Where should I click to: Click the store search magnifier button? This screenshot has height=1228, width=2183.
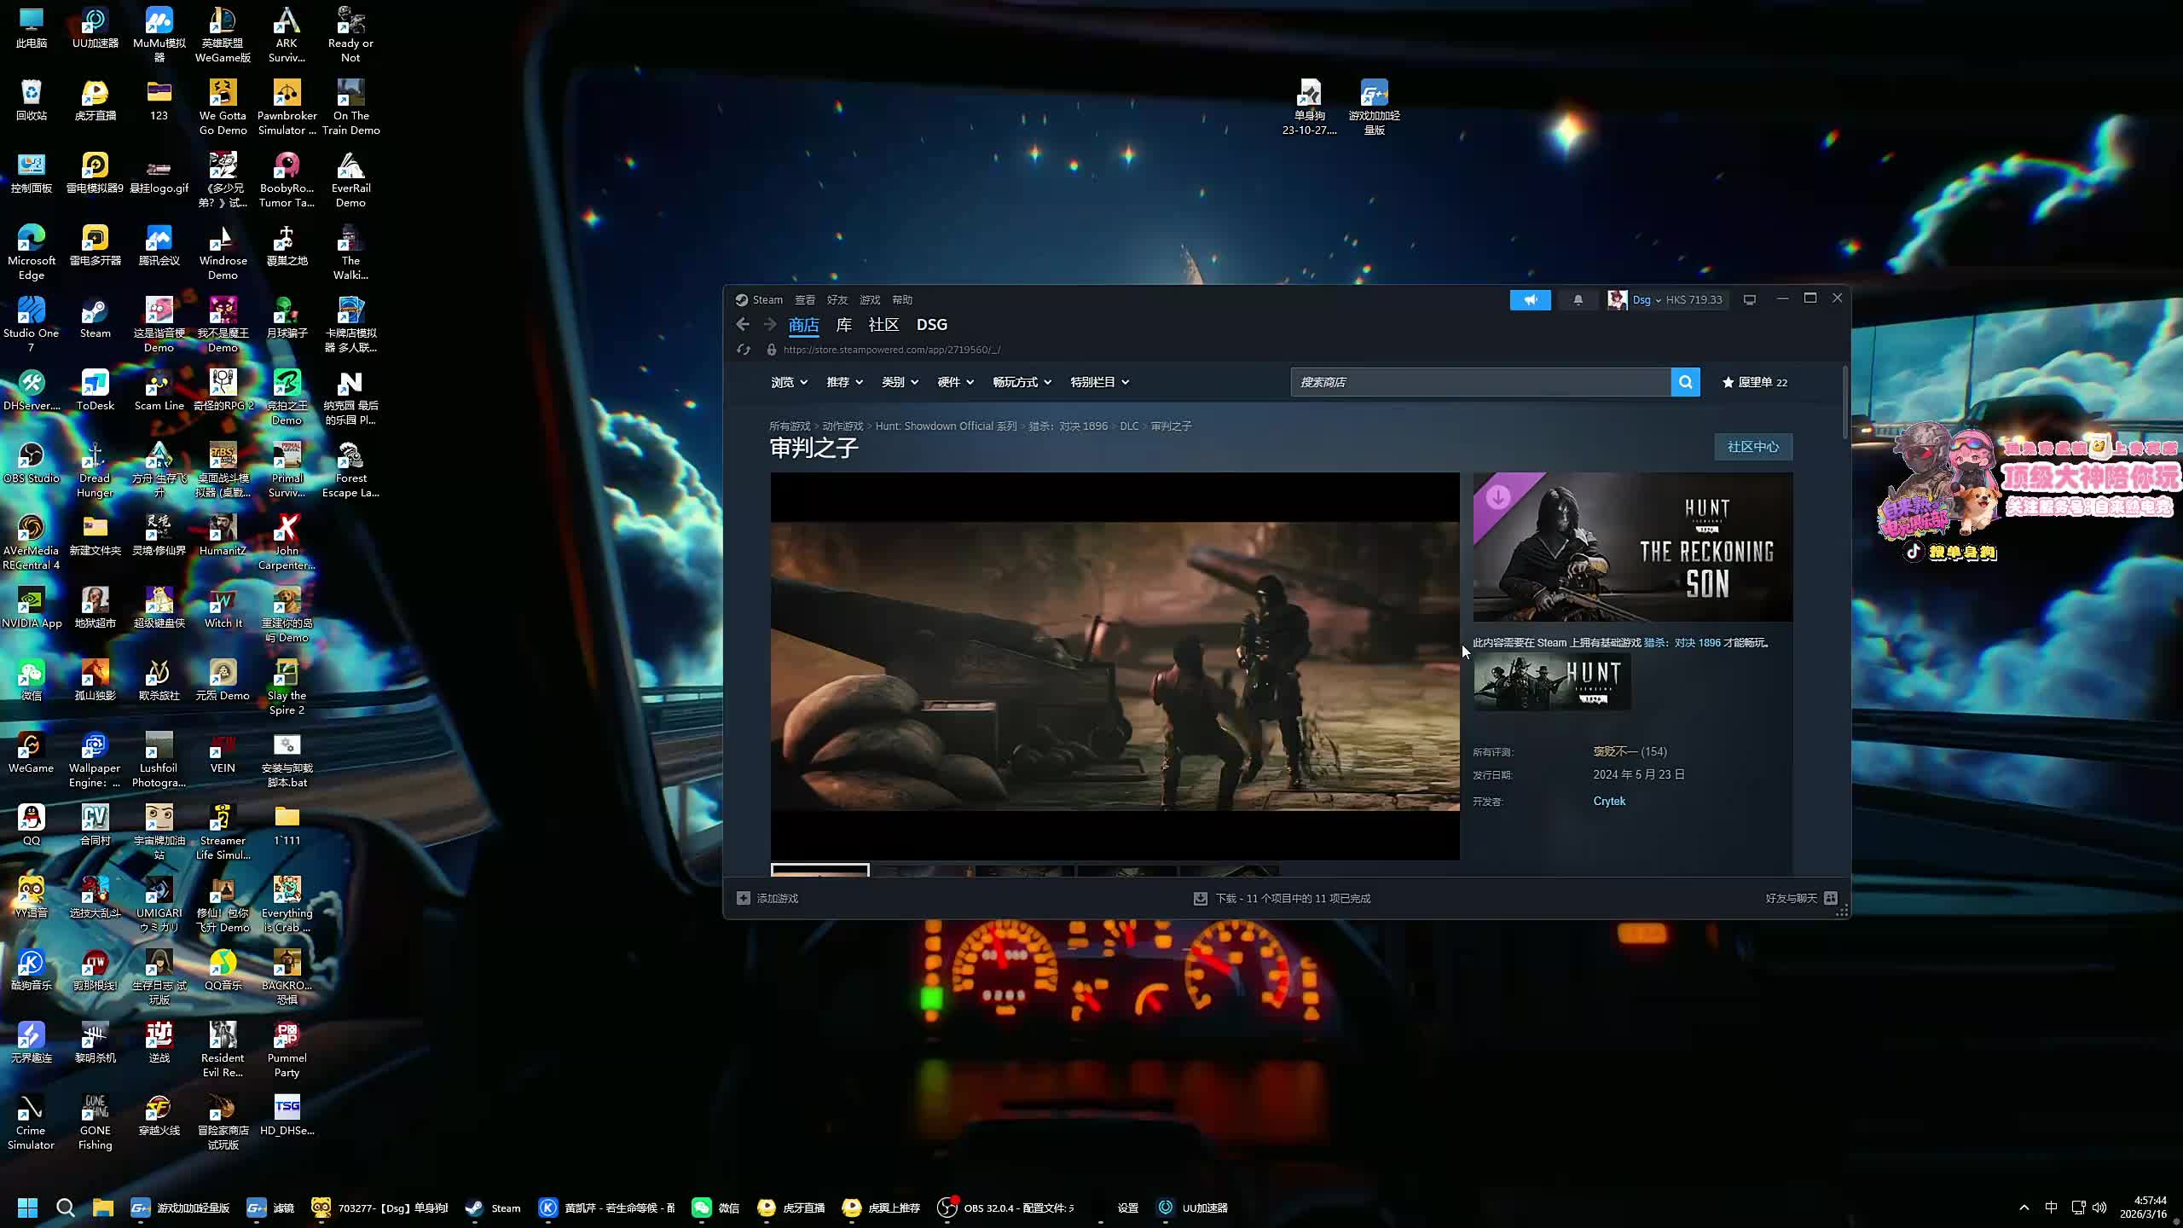(x=1685, y=382)
